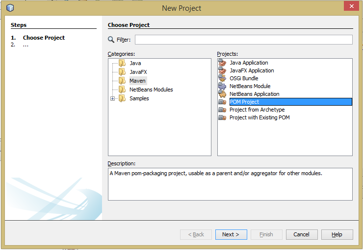Click the NetBeans Module puzzle icon
Screen dimensions: 363x250
click(222, 86)
